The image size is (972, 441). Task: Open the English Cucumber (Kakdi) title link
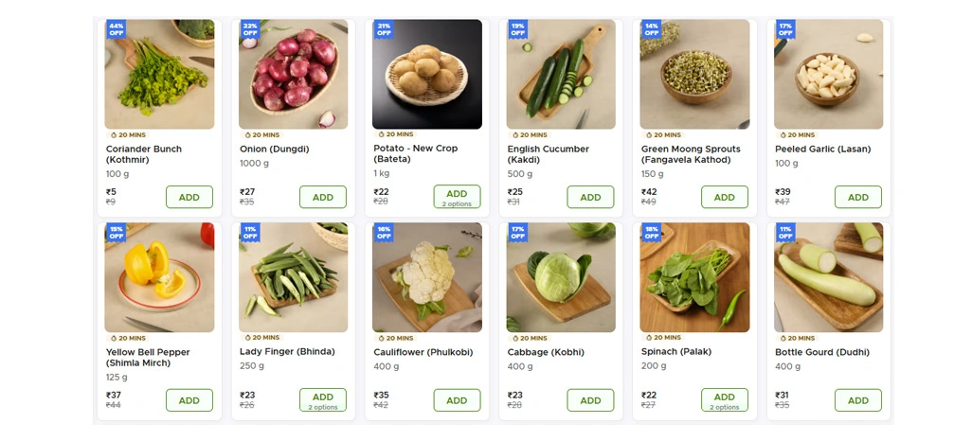(x=548, y=154)
